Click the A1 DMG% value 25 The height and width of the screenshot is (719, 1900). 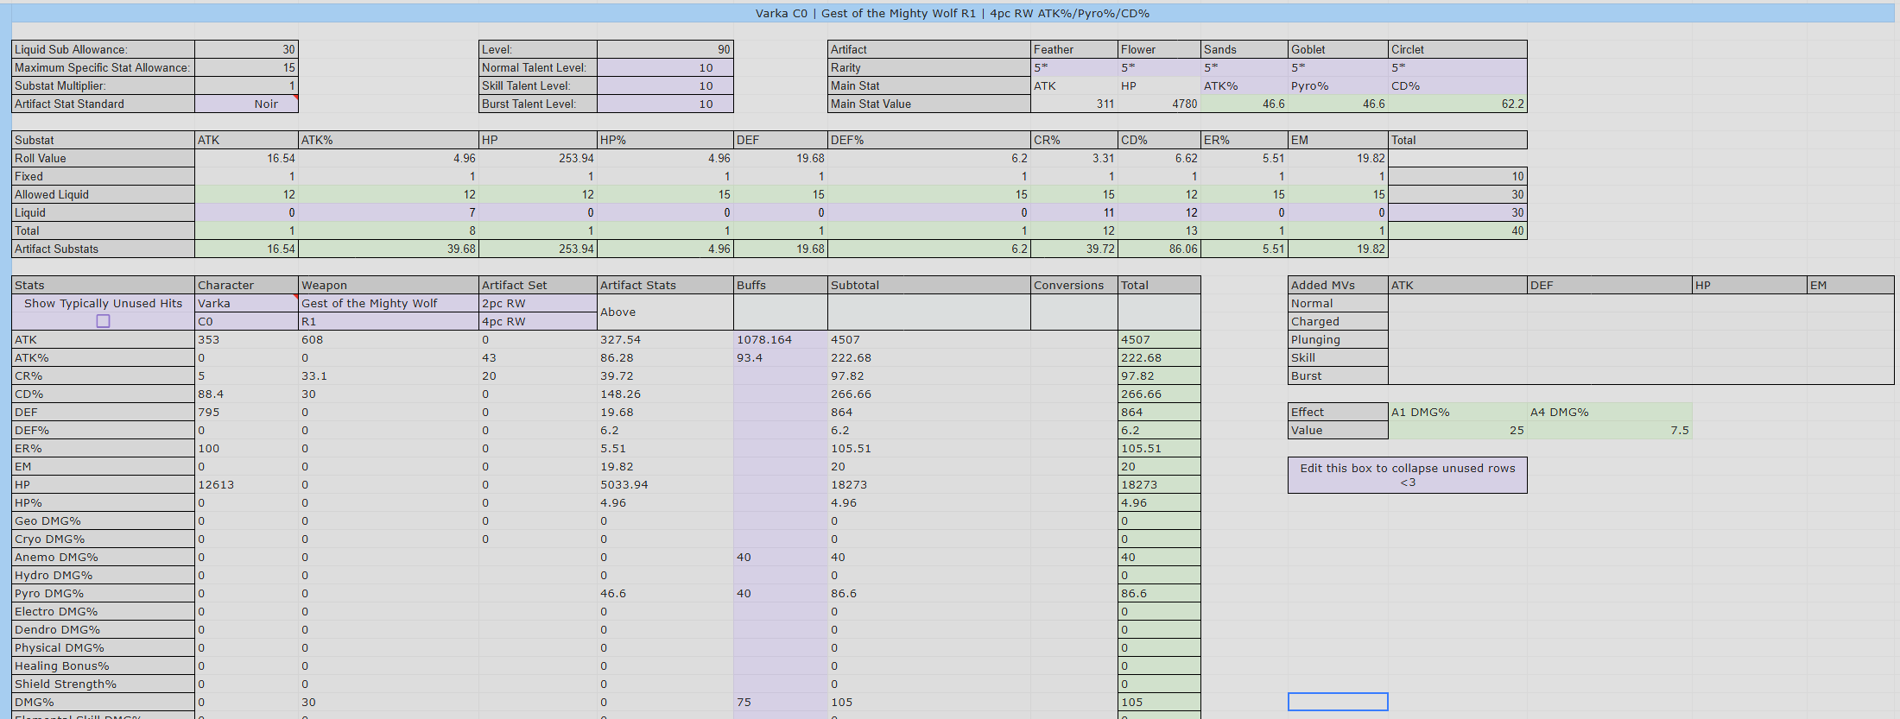(1458, 430)
